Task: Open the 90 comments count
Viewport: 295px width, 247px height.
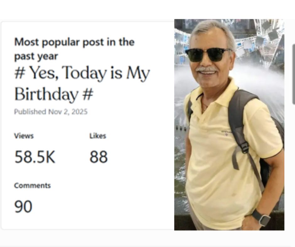Action: [x=23, y=207]
